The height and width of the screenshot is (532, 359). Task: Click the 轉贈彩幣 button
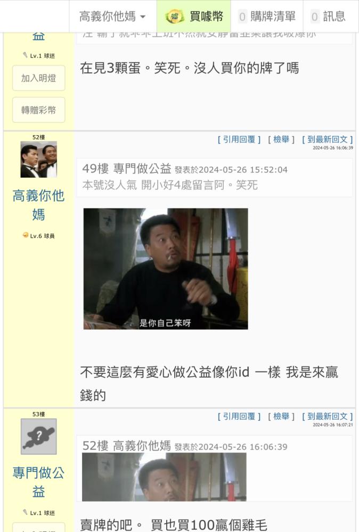pyautogui.click(x=39, y=110)
